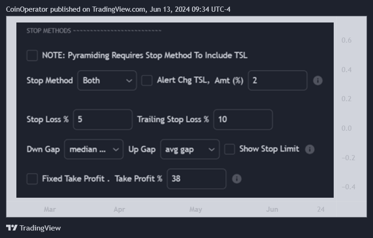
Task: Click the Stop Loss % input field
Action: pos(102,119)
